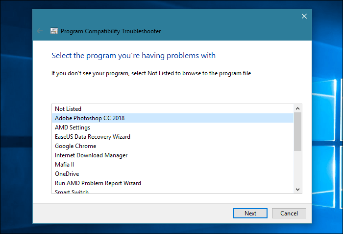The image size is (343, 234).
Task: Select EaseUS Data Recovery Wizard
Action: (93, 137)
